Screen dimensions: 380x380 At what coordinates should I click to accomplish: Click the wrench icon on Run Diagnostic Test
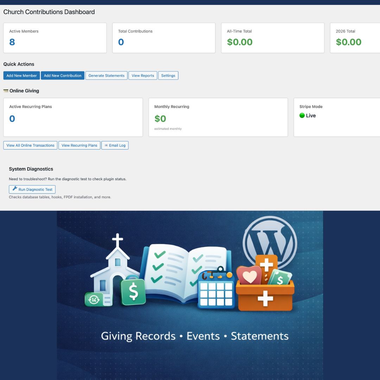click(15, 189)
